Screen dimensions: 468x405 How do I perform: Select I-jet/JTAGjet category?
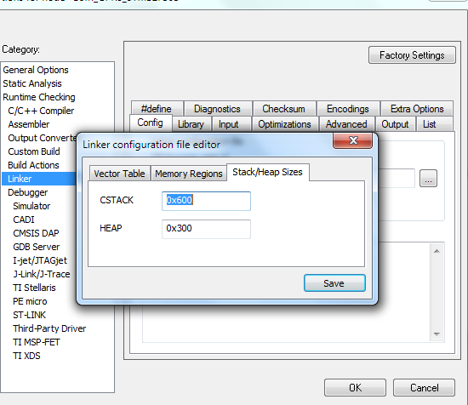40,260
